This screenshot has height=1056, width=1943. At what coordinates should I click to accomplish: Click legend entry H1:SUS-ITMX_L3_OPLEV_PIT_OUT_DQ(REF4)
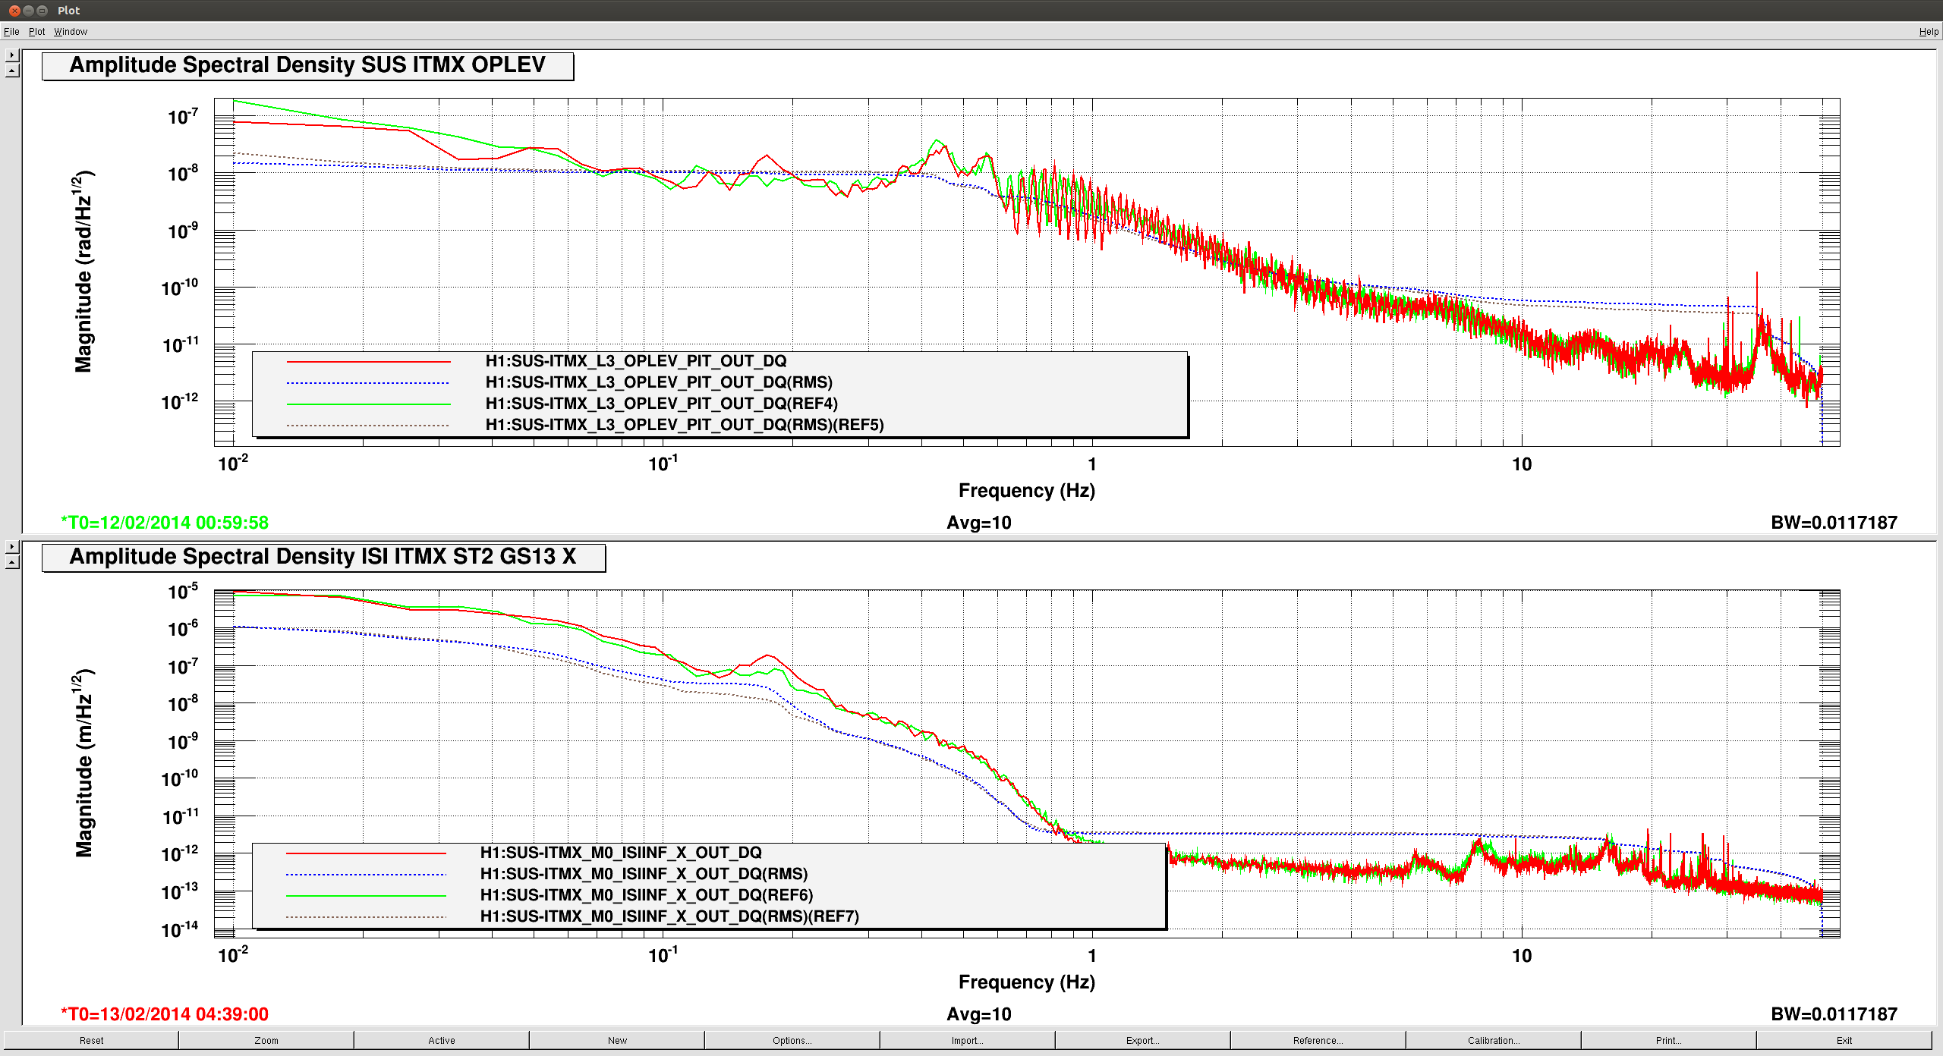click(x=662, y=404)
